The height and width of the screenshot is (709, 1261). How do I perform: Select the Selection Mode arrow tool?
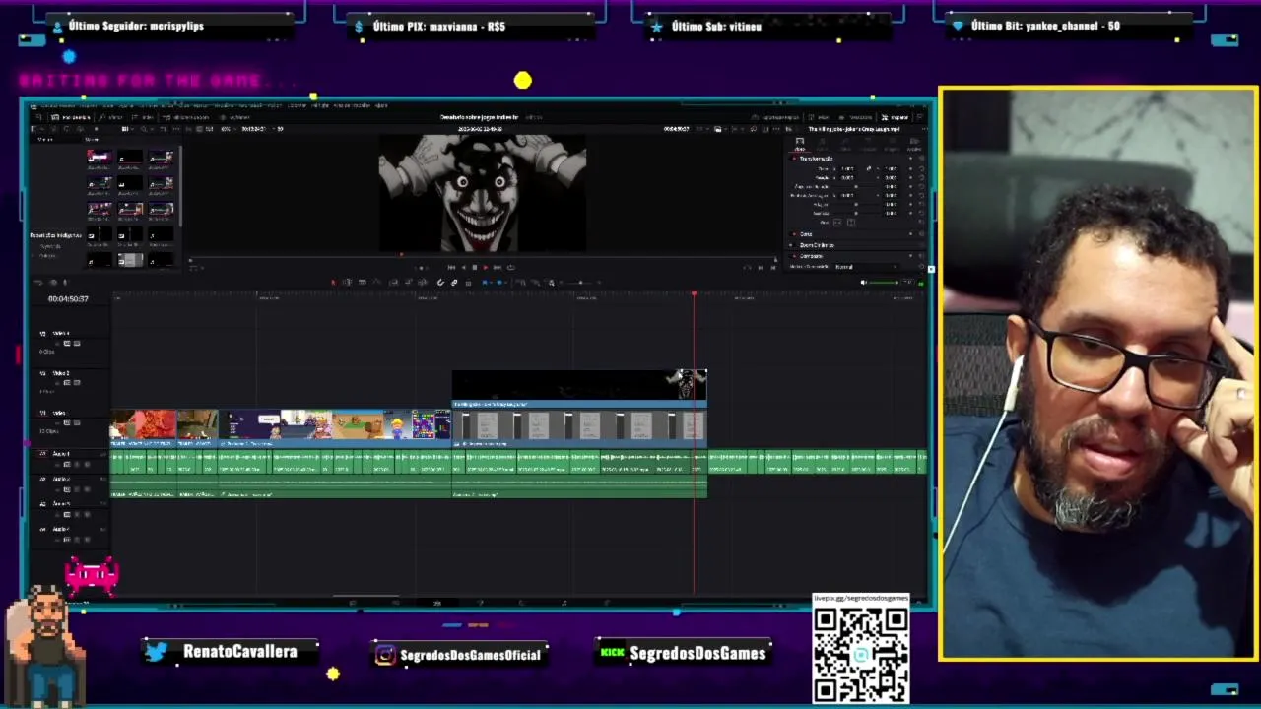[x=333, y=283]
